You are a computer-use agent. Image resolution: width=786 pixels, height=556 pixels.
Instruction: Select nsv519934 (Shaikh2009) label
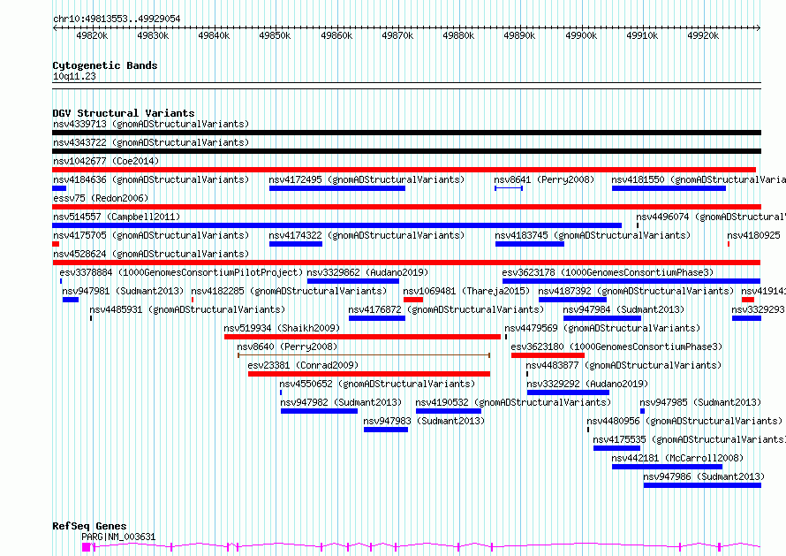(x=282, y=328)
